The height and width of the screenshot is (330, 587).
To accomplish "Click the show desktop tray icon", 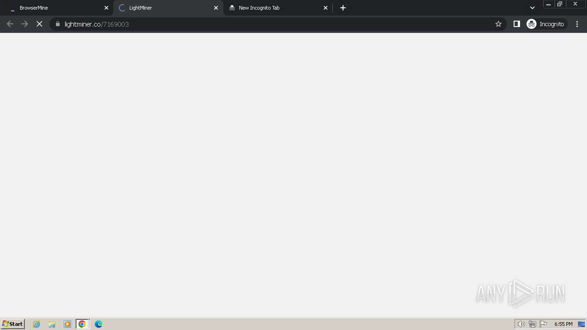I will point(581,324).
